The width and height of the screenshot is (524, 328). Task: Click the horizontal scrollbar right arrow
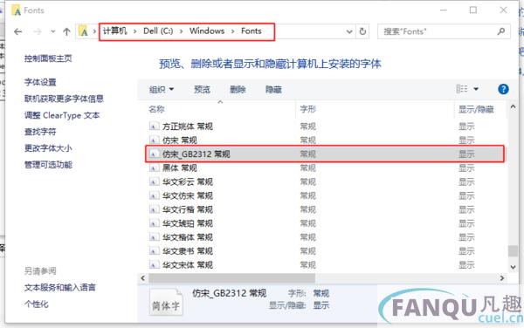pyautogui.click(x=501, y=278)
